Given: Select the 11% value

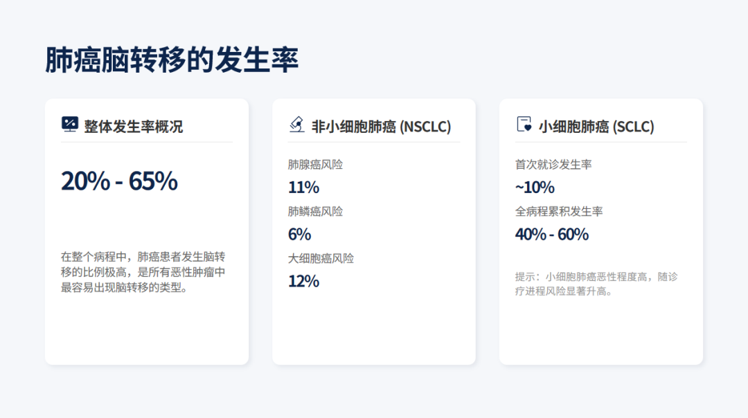Looking at the screenshot, I should click(303, 188).
